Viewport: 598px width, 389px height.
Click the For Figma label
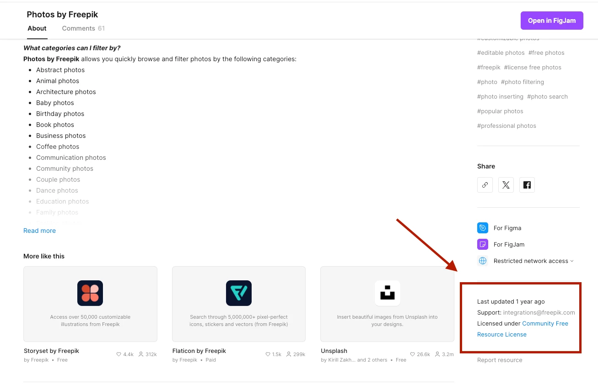(507, 228)
